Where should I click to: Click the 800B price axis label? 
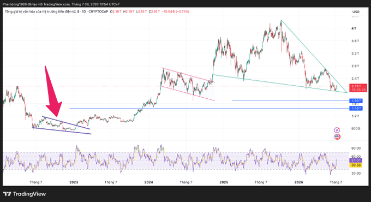356,129
